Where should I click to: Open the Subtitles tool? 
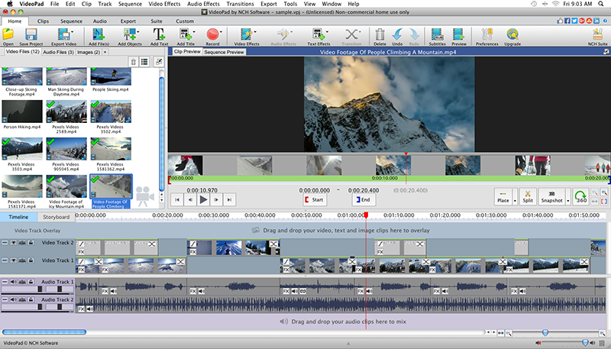tap(437, 34)
